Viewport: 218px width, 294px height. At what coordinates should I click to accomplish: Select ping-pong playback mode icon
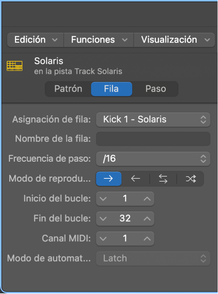click(x=163, y=179)
